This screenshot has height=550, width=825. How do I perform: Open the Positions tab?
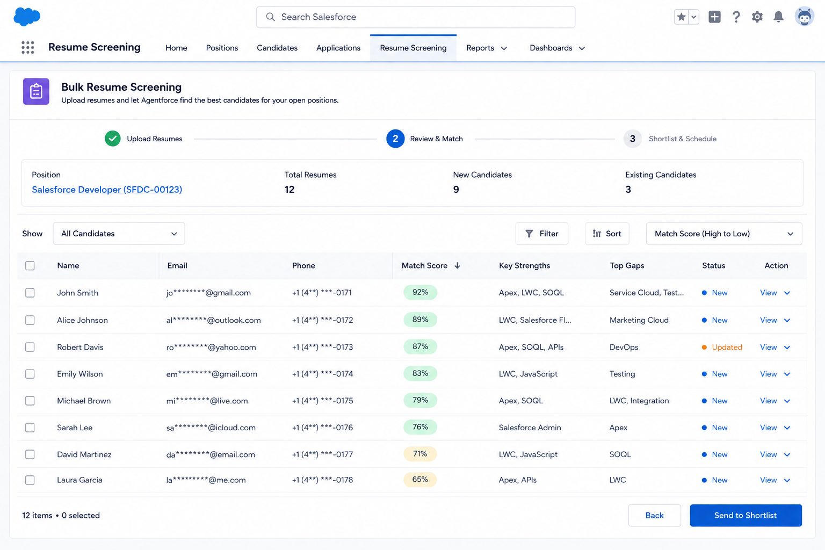(222, 48)
